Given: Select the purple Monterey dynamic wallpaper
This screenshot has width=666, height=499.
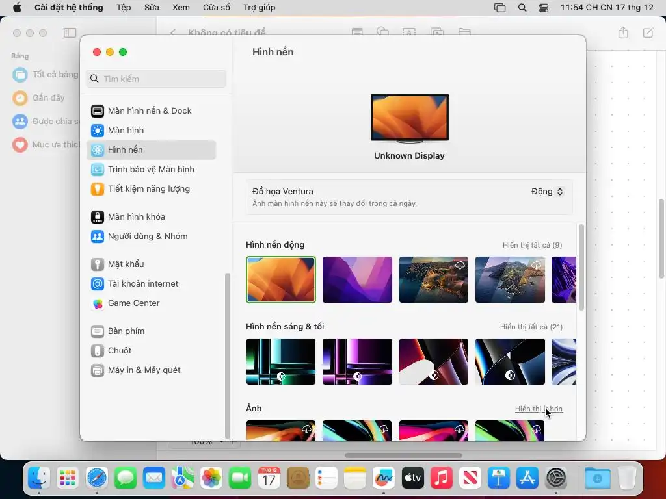Looking at the screenshot, I should pos(357,279).
